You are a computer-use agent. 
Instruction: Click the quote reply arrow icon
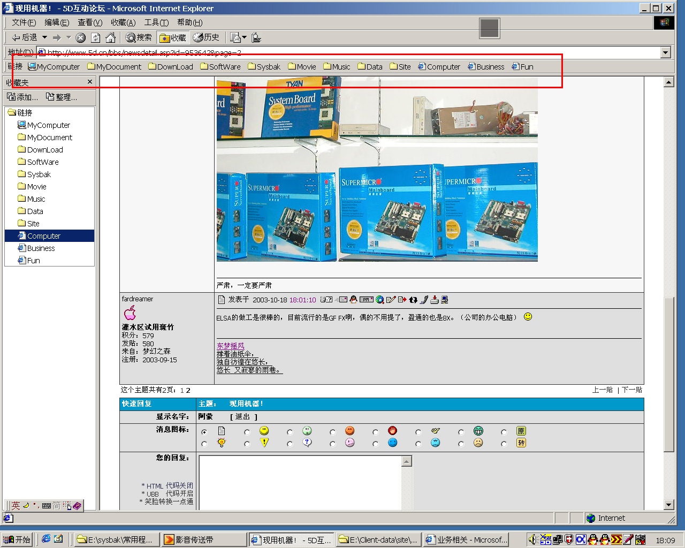[x=402, y=300]
